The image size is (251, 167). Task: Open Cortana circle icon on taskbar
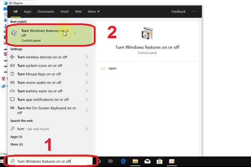coord(99,161)
